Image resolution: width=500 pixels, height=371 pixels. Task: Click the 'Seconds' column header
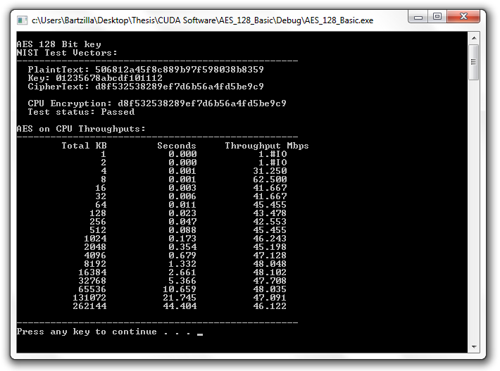[177, 146]
